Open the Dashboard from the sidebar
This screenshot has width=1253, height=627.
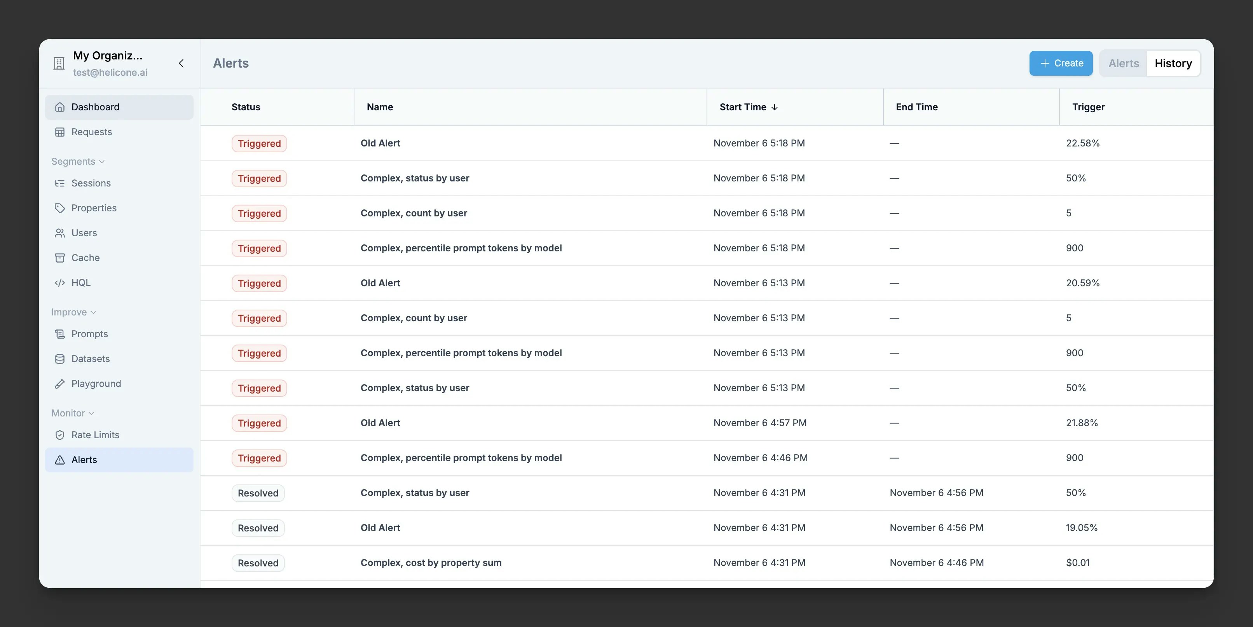click(x=95, y=107)
